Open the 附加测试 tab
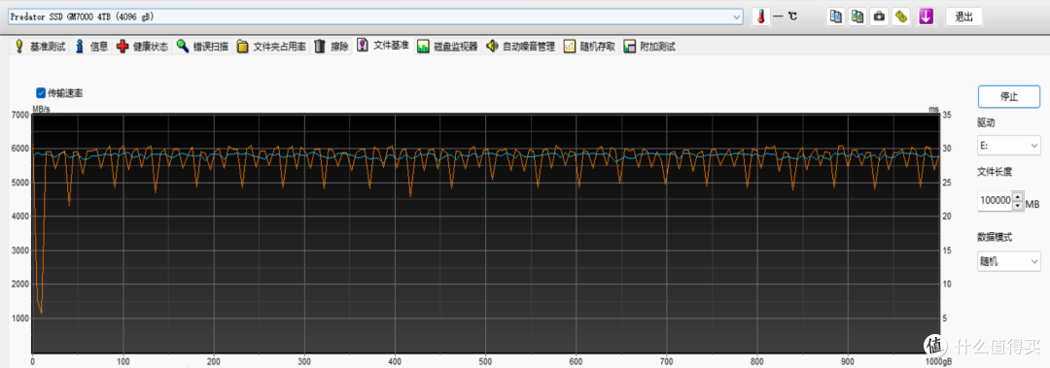 pyautogui.click(x=649, y=47)
